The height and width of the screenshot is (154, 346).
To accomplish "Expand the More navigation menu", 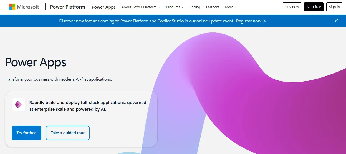I will pos(231,7).
